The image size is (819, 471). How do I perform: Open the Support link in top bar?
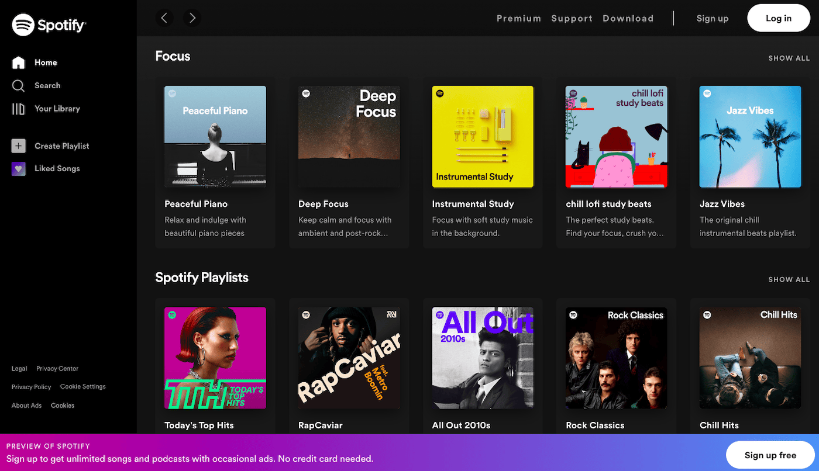coord(572,18)
